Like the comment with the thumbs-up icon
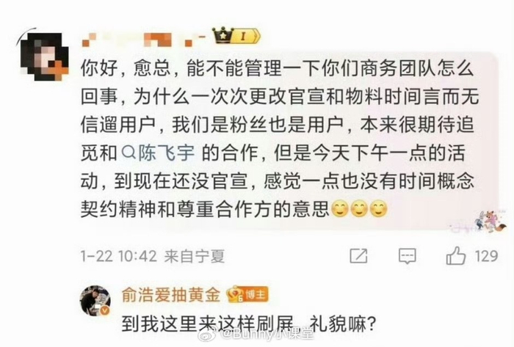514x347 pixels. tap(456, 256)
